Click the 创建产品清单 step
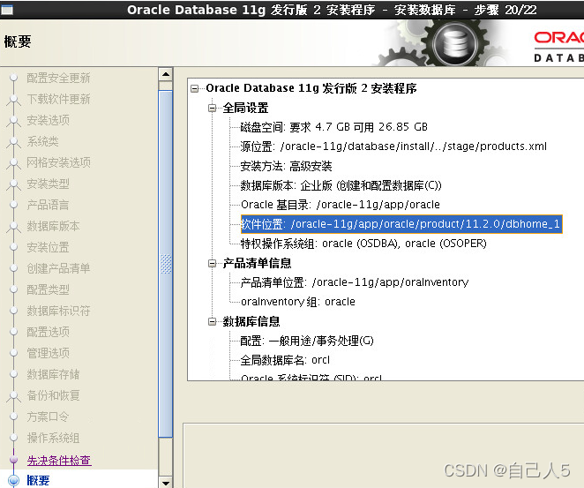 58,268
